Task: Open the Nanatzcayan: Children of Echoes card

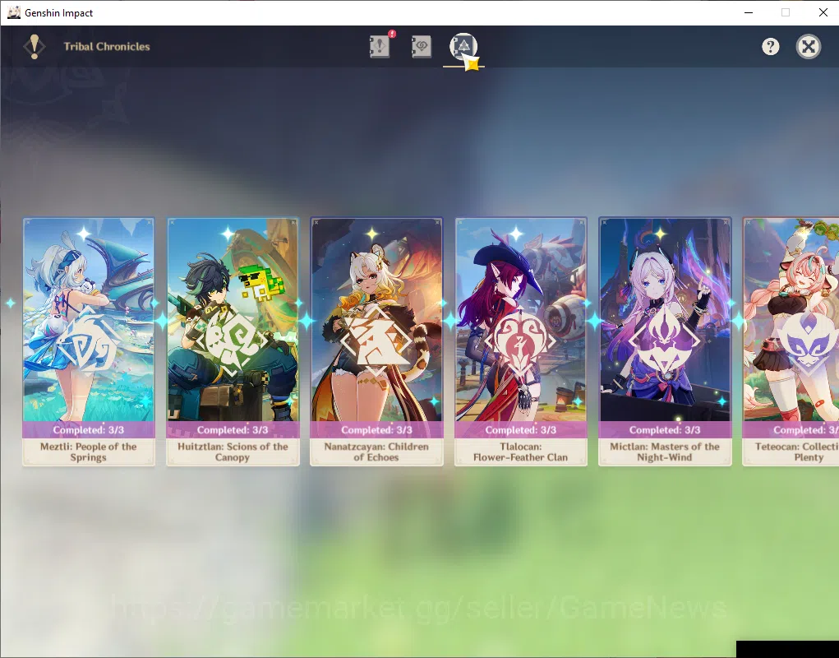Action: pyautogui.click(x=376, y=341)
